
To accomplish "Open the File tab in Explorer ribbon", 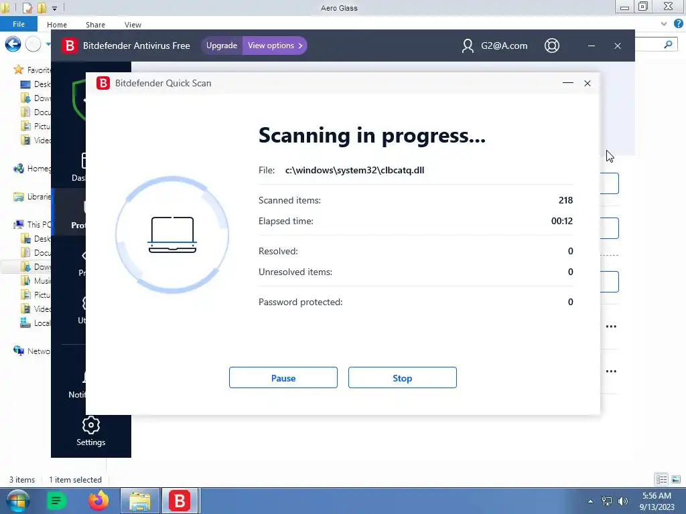I will (x=18, y=24).
